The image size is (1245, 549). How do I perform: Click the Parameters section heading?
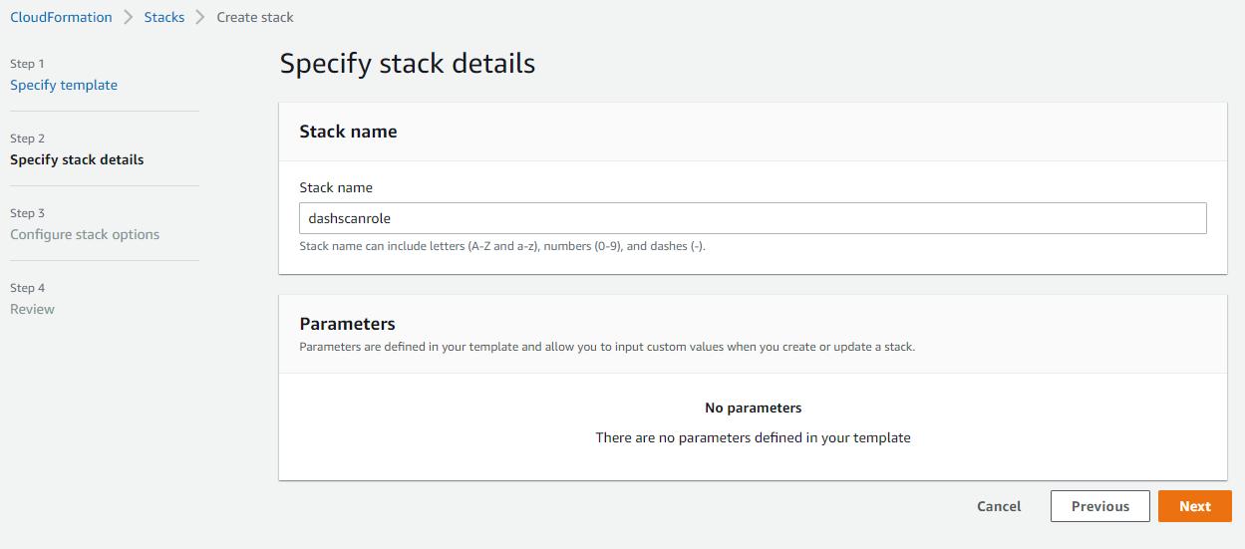click(347, 324)
